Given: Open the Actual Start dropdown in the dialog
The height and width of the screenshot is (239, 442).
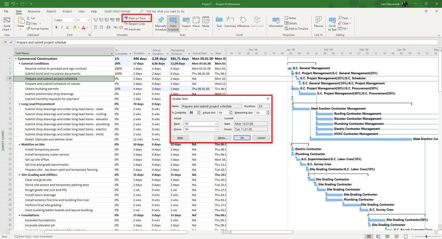Looking at the screenshot, I should tap(215, 124).
